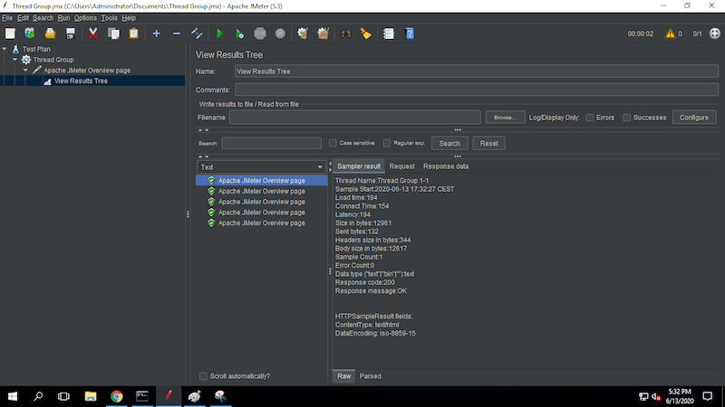Open the Text renderer dropdown
The image size is (725, 407).
tap(261, 167)
